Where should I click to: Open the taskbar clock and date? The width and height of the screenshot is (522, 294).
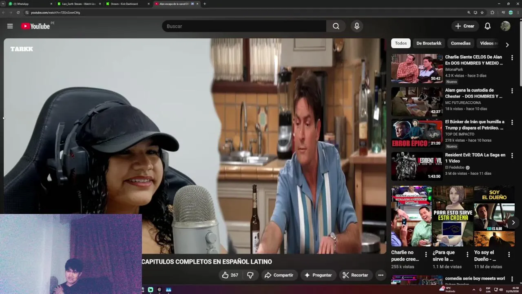coord(513,290)
